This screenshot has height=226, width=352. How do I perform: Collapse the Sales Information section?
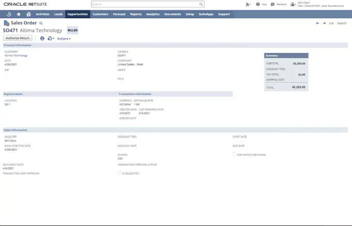[16, 130]
